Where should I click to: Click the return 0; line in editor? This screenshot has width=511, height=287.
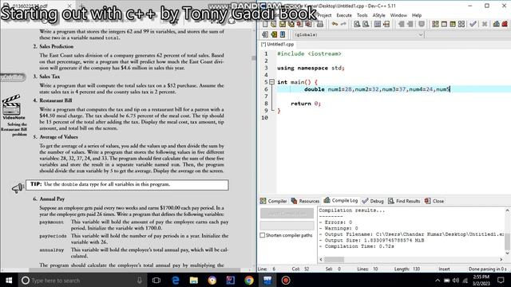click(x=306, y=104)
